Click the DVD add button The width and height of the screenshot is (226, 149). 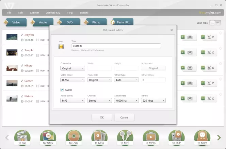point(68,22)
